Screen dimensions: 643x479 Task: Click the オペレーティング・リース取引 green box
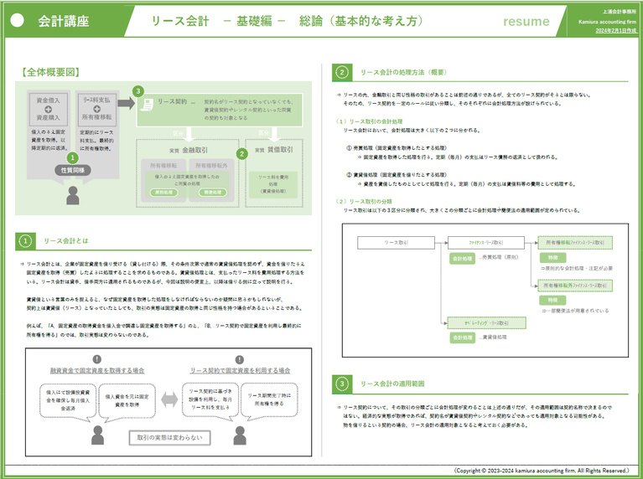(x=486, y=323)
